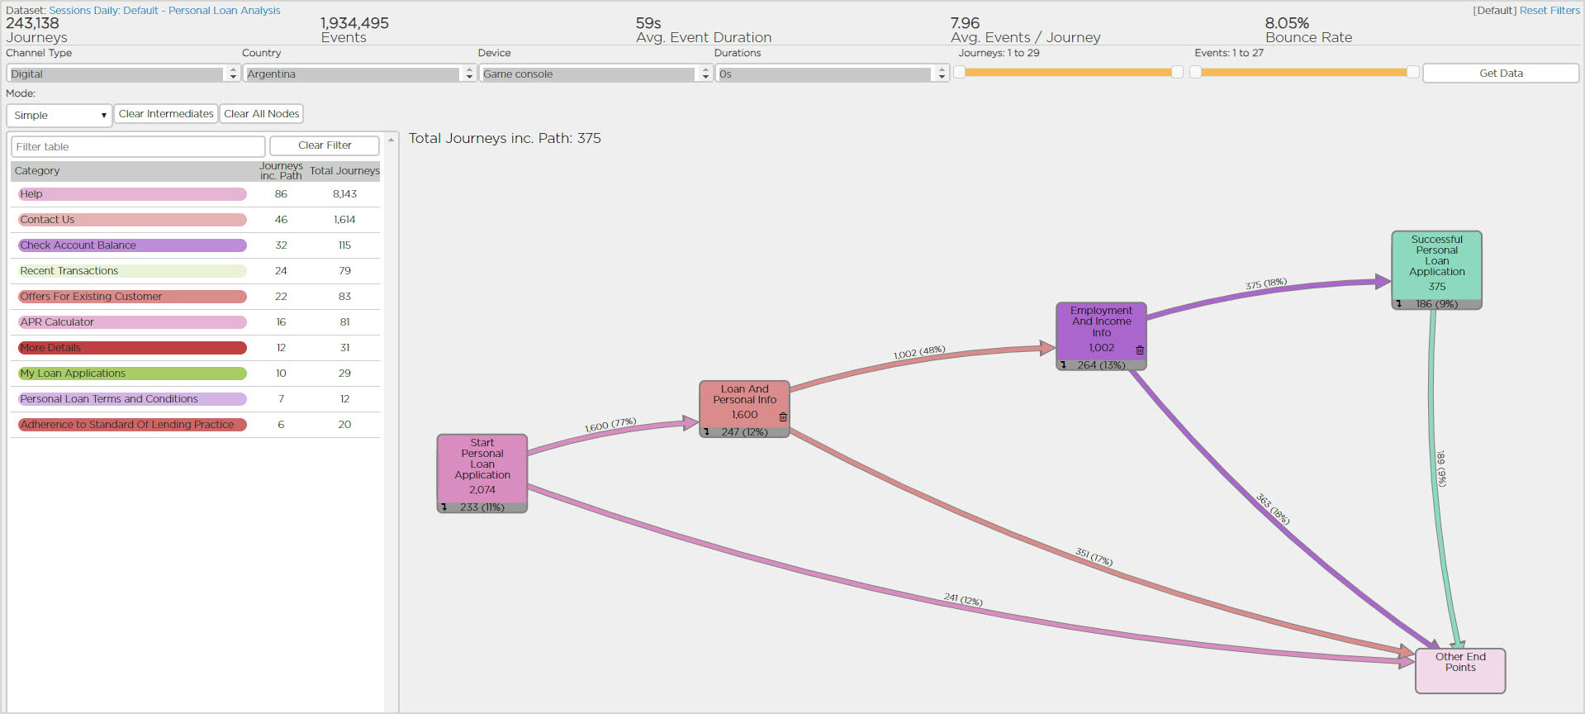Click drop-off arrow icon on Start Personal Loan Application

[x=444, y=507]
